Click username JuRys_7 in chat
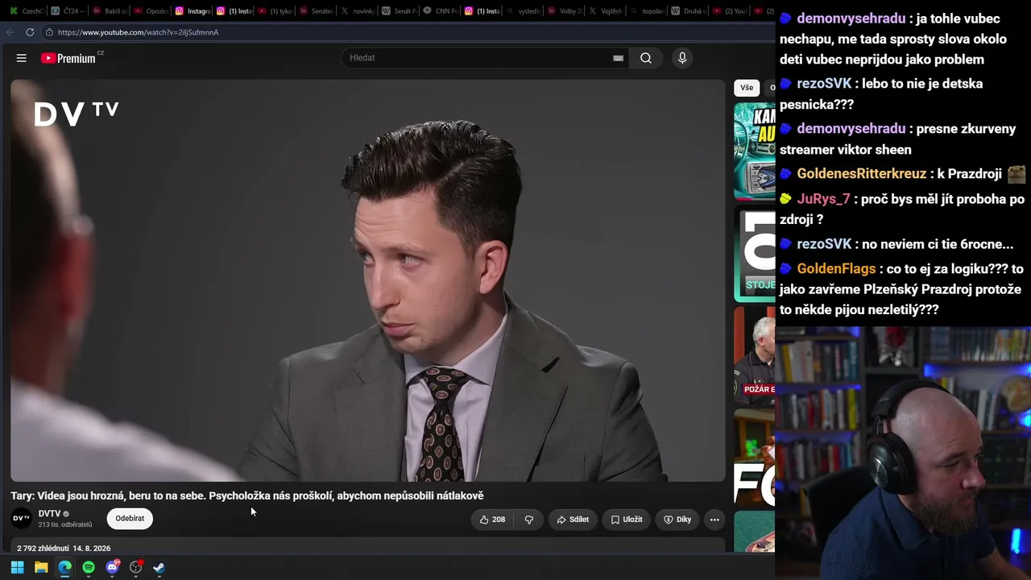 tap(823, 199)
